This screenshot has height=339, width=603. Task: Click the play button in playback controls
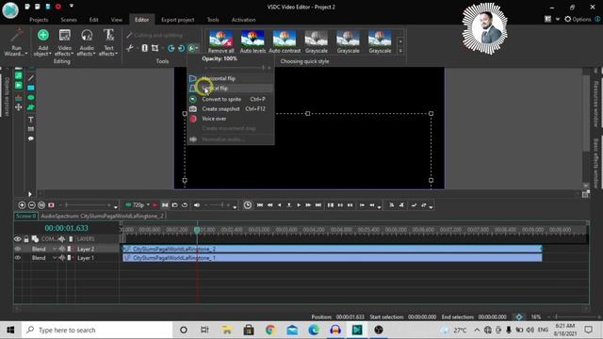299,205
